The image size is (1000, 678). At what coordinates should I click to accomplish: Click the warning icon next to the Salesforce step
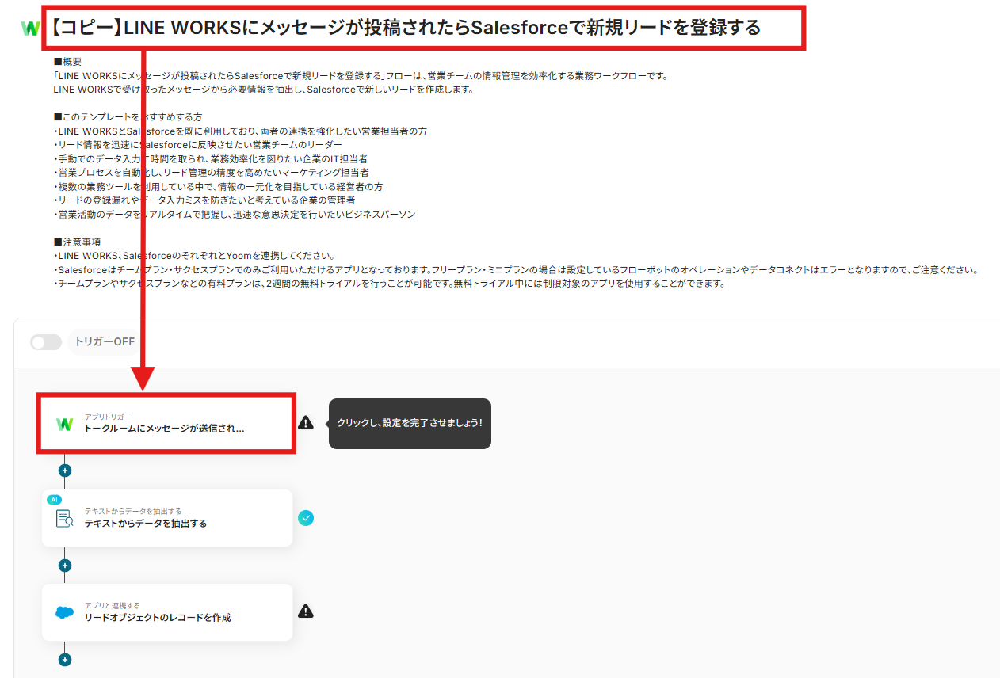point(306,611)
